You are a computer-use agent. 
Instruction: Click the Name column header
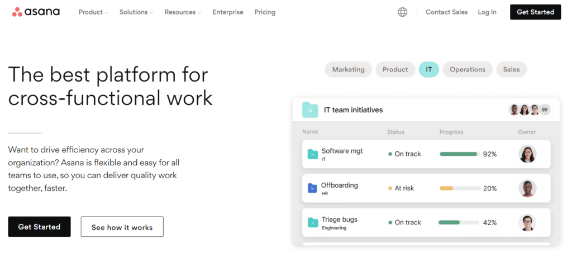[x=310, y=132]
